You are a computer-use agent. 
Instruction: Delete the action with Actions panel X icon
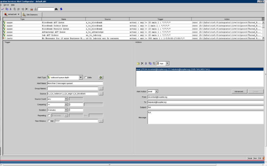[142, 63]
